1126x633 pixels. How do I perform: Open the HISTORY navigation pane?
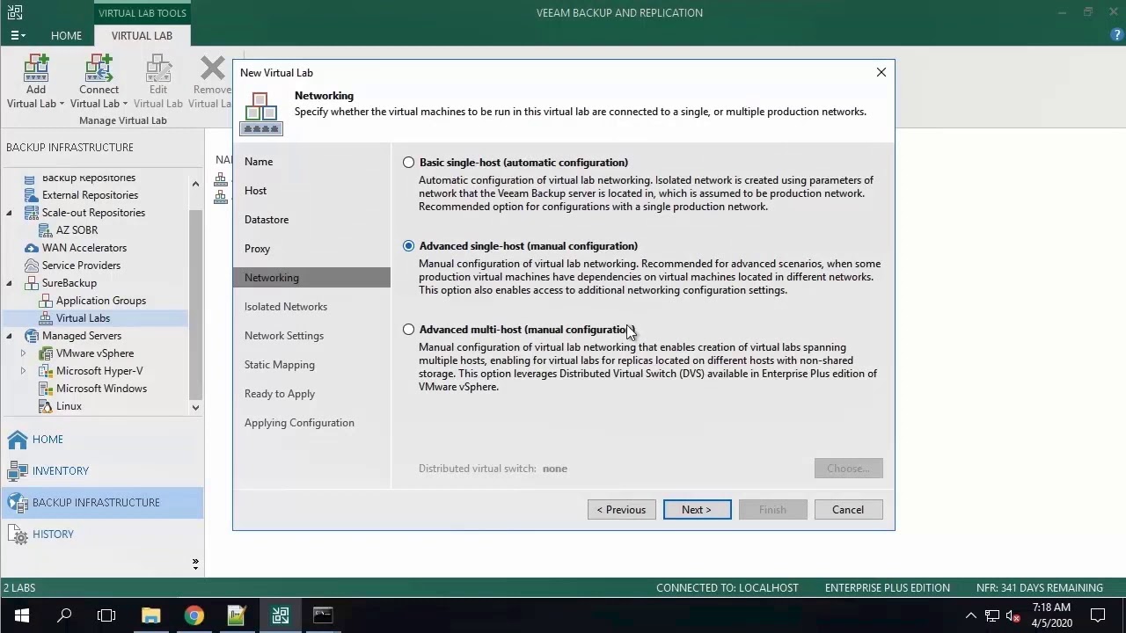pyautogui.click(x=102, y=535)
